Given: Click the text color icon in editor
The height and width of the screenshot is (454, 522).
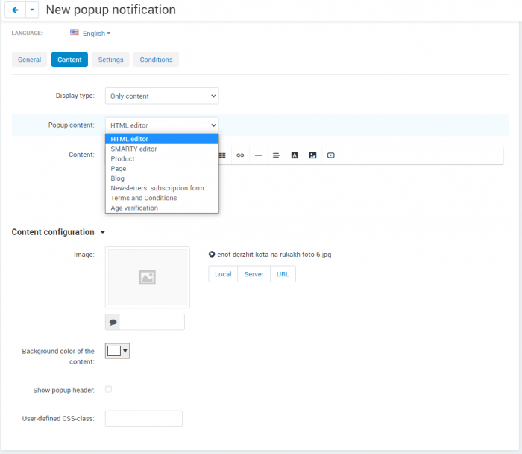Looking at the screenshot, I should tap(295, 155).
